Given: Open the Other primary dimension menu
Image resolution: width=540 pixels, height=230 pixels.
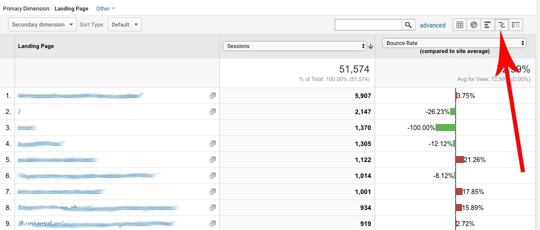Looking at the screenshot, I should click(105, 8).
